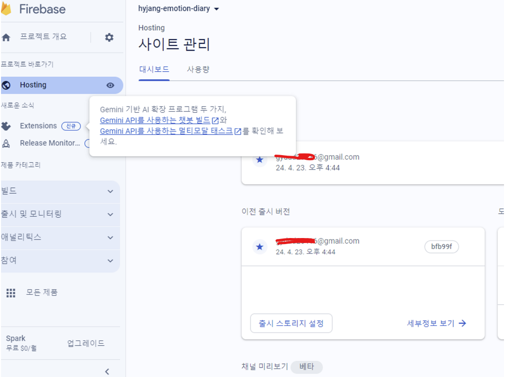Click the Spark 무료 plan label
This screenshot has width=505, height=377.
pos(21,343)
